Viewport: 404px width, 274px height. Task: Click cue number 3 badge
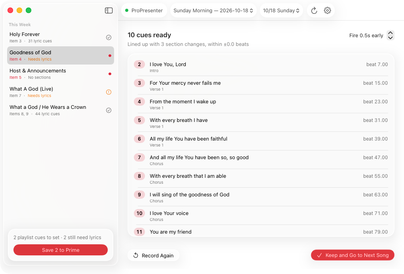pos(139,83)
